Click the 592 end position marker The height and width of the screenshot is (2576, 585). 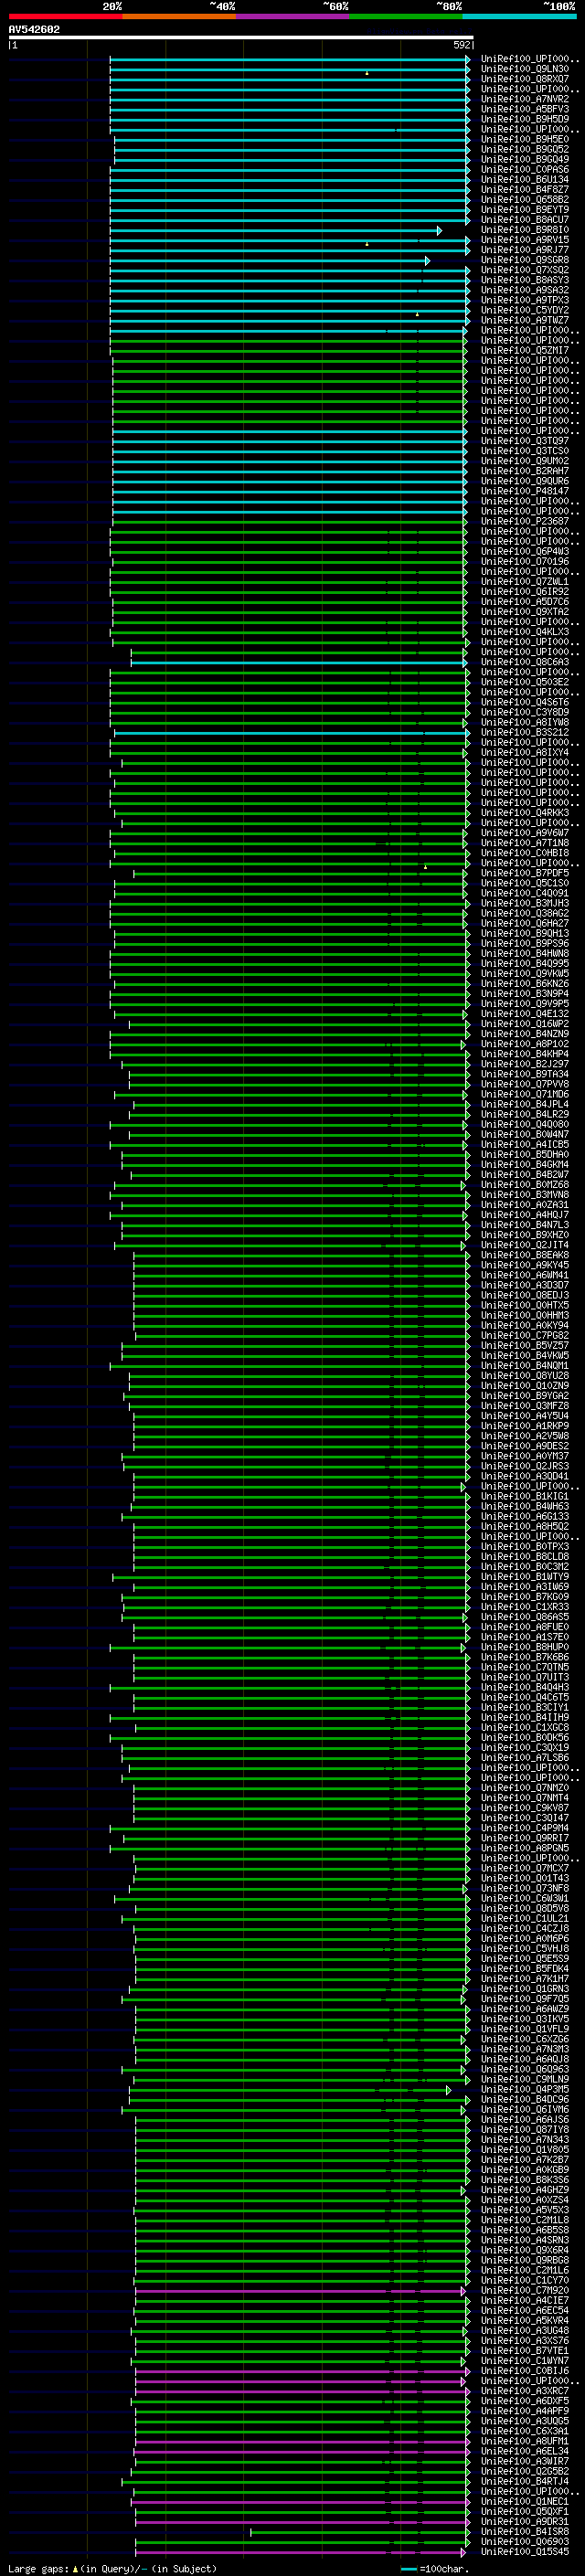coord(462,45)
